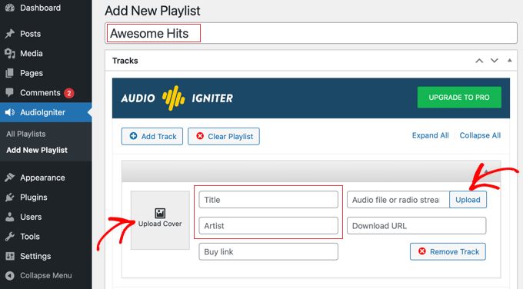This screenshot has width=523, height=289.
Task: Click the AudioIgniter speaker icon
Action: (10, 112)
